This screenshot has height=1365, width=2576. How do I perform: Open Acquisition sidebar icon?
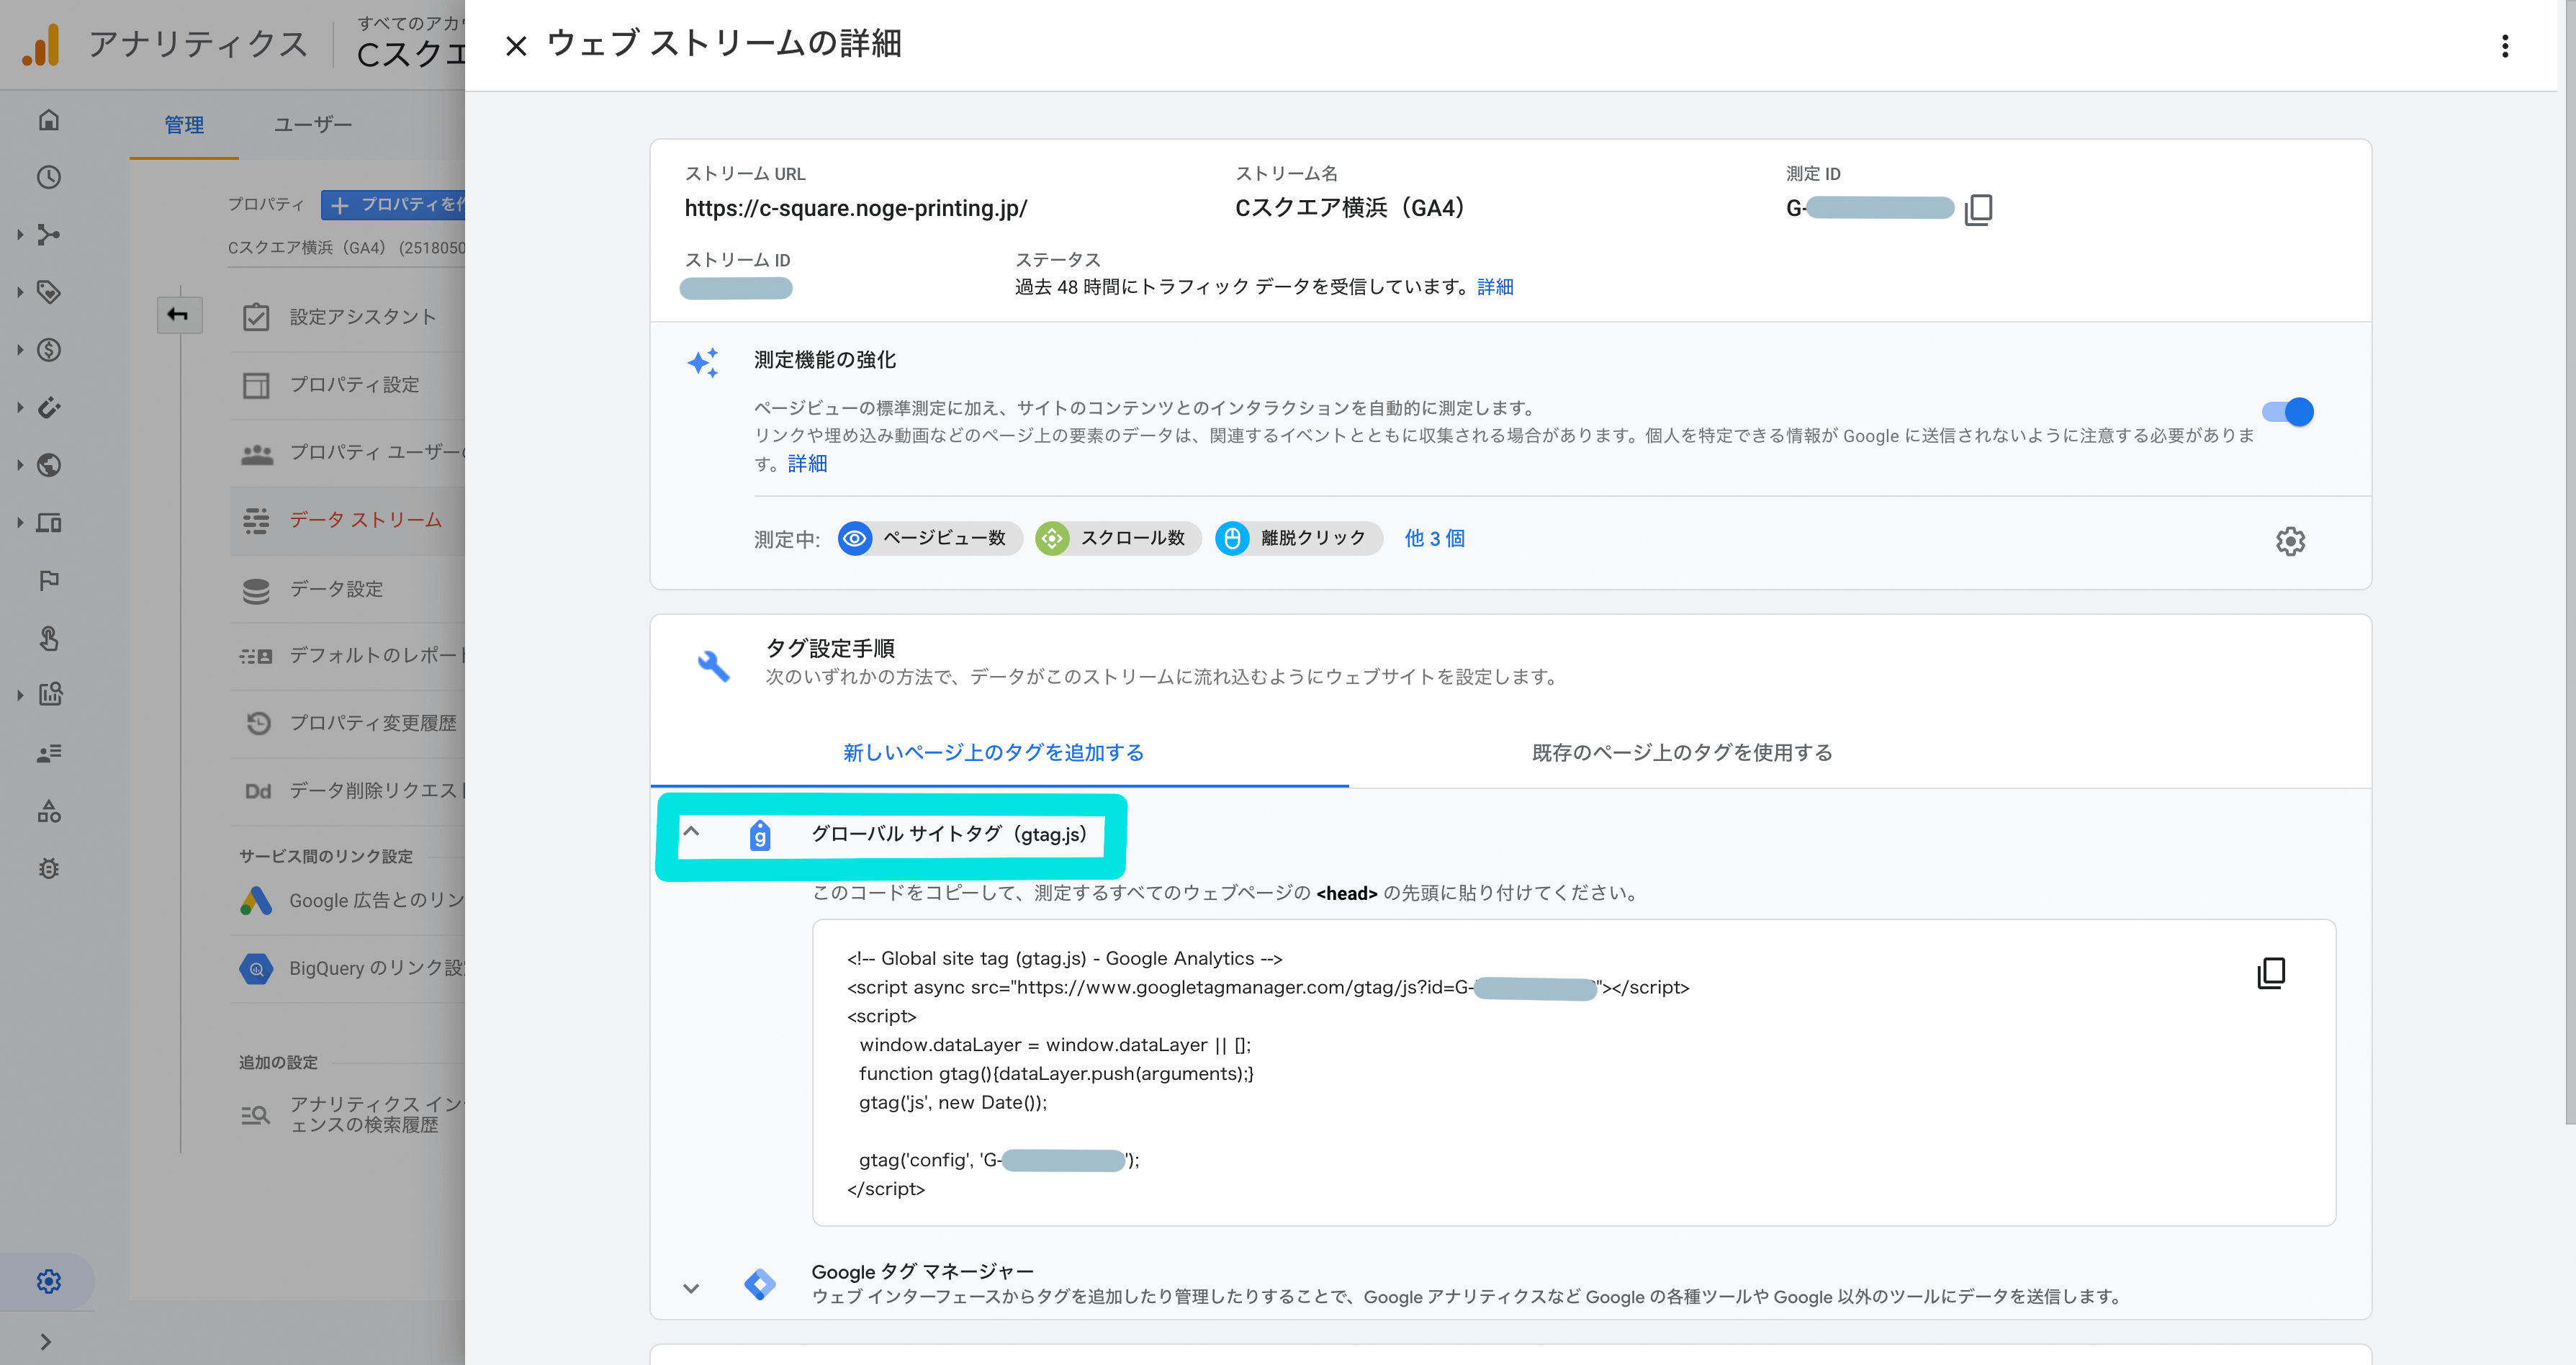pos(48,235)
